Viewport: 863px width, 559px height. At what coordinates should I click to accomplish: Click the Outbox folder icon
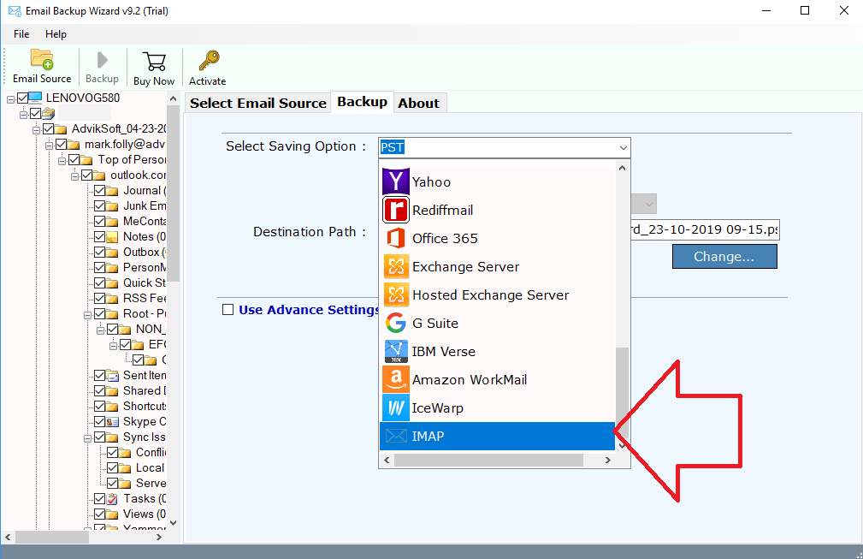[112, 253]
